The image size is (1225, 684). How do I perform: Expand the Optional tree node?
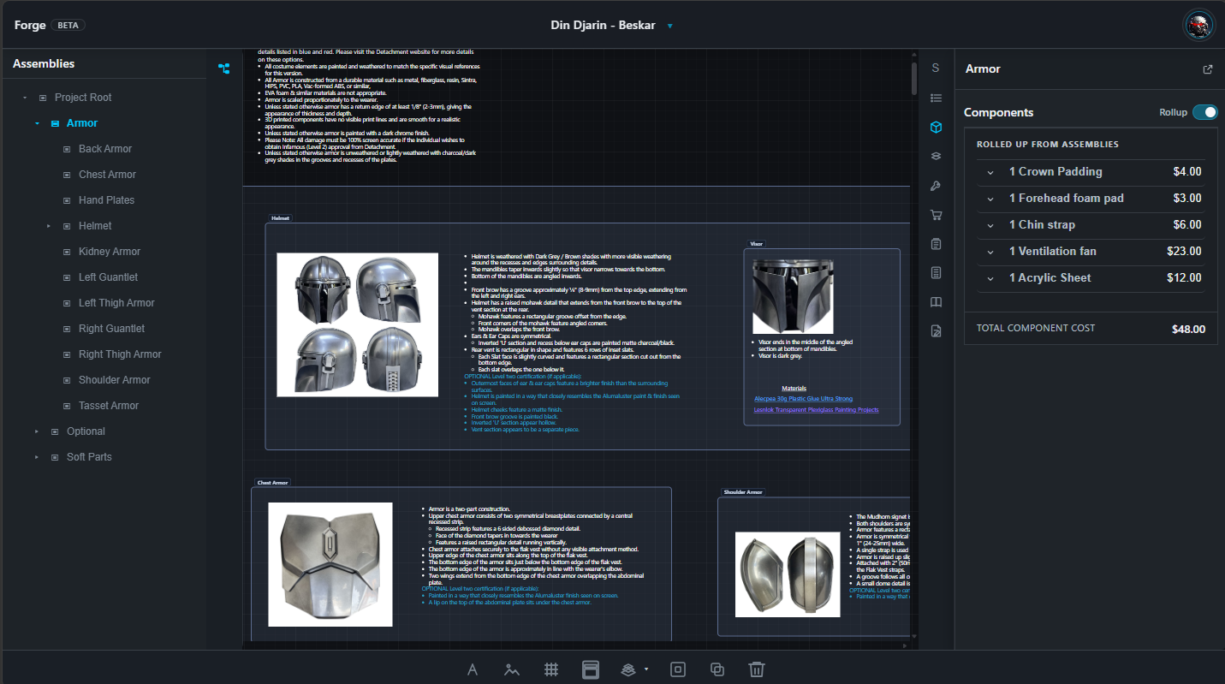point(37,431)
